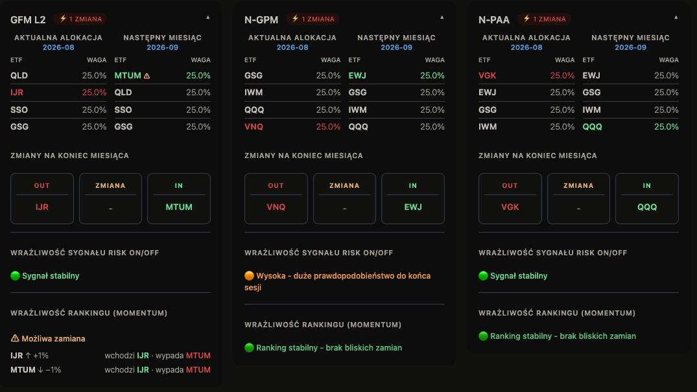
Task: Click the orange dot beside Wysoka signal in N-GPM
Action: pos(250,275)
